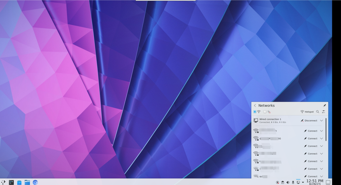Enable the airplane mode checkbox
341x185 pixels.
[265, 112]
